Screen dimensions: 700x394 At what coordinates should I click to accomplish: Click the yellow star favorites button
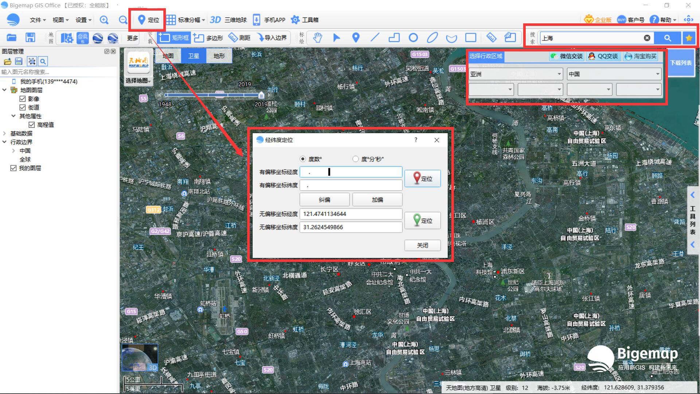[x=689, y=38]
